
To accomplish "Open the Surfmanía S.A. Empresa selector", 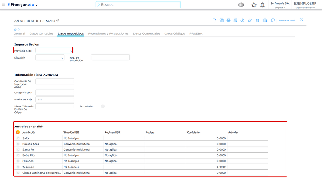I will click(x=280, y=5).
